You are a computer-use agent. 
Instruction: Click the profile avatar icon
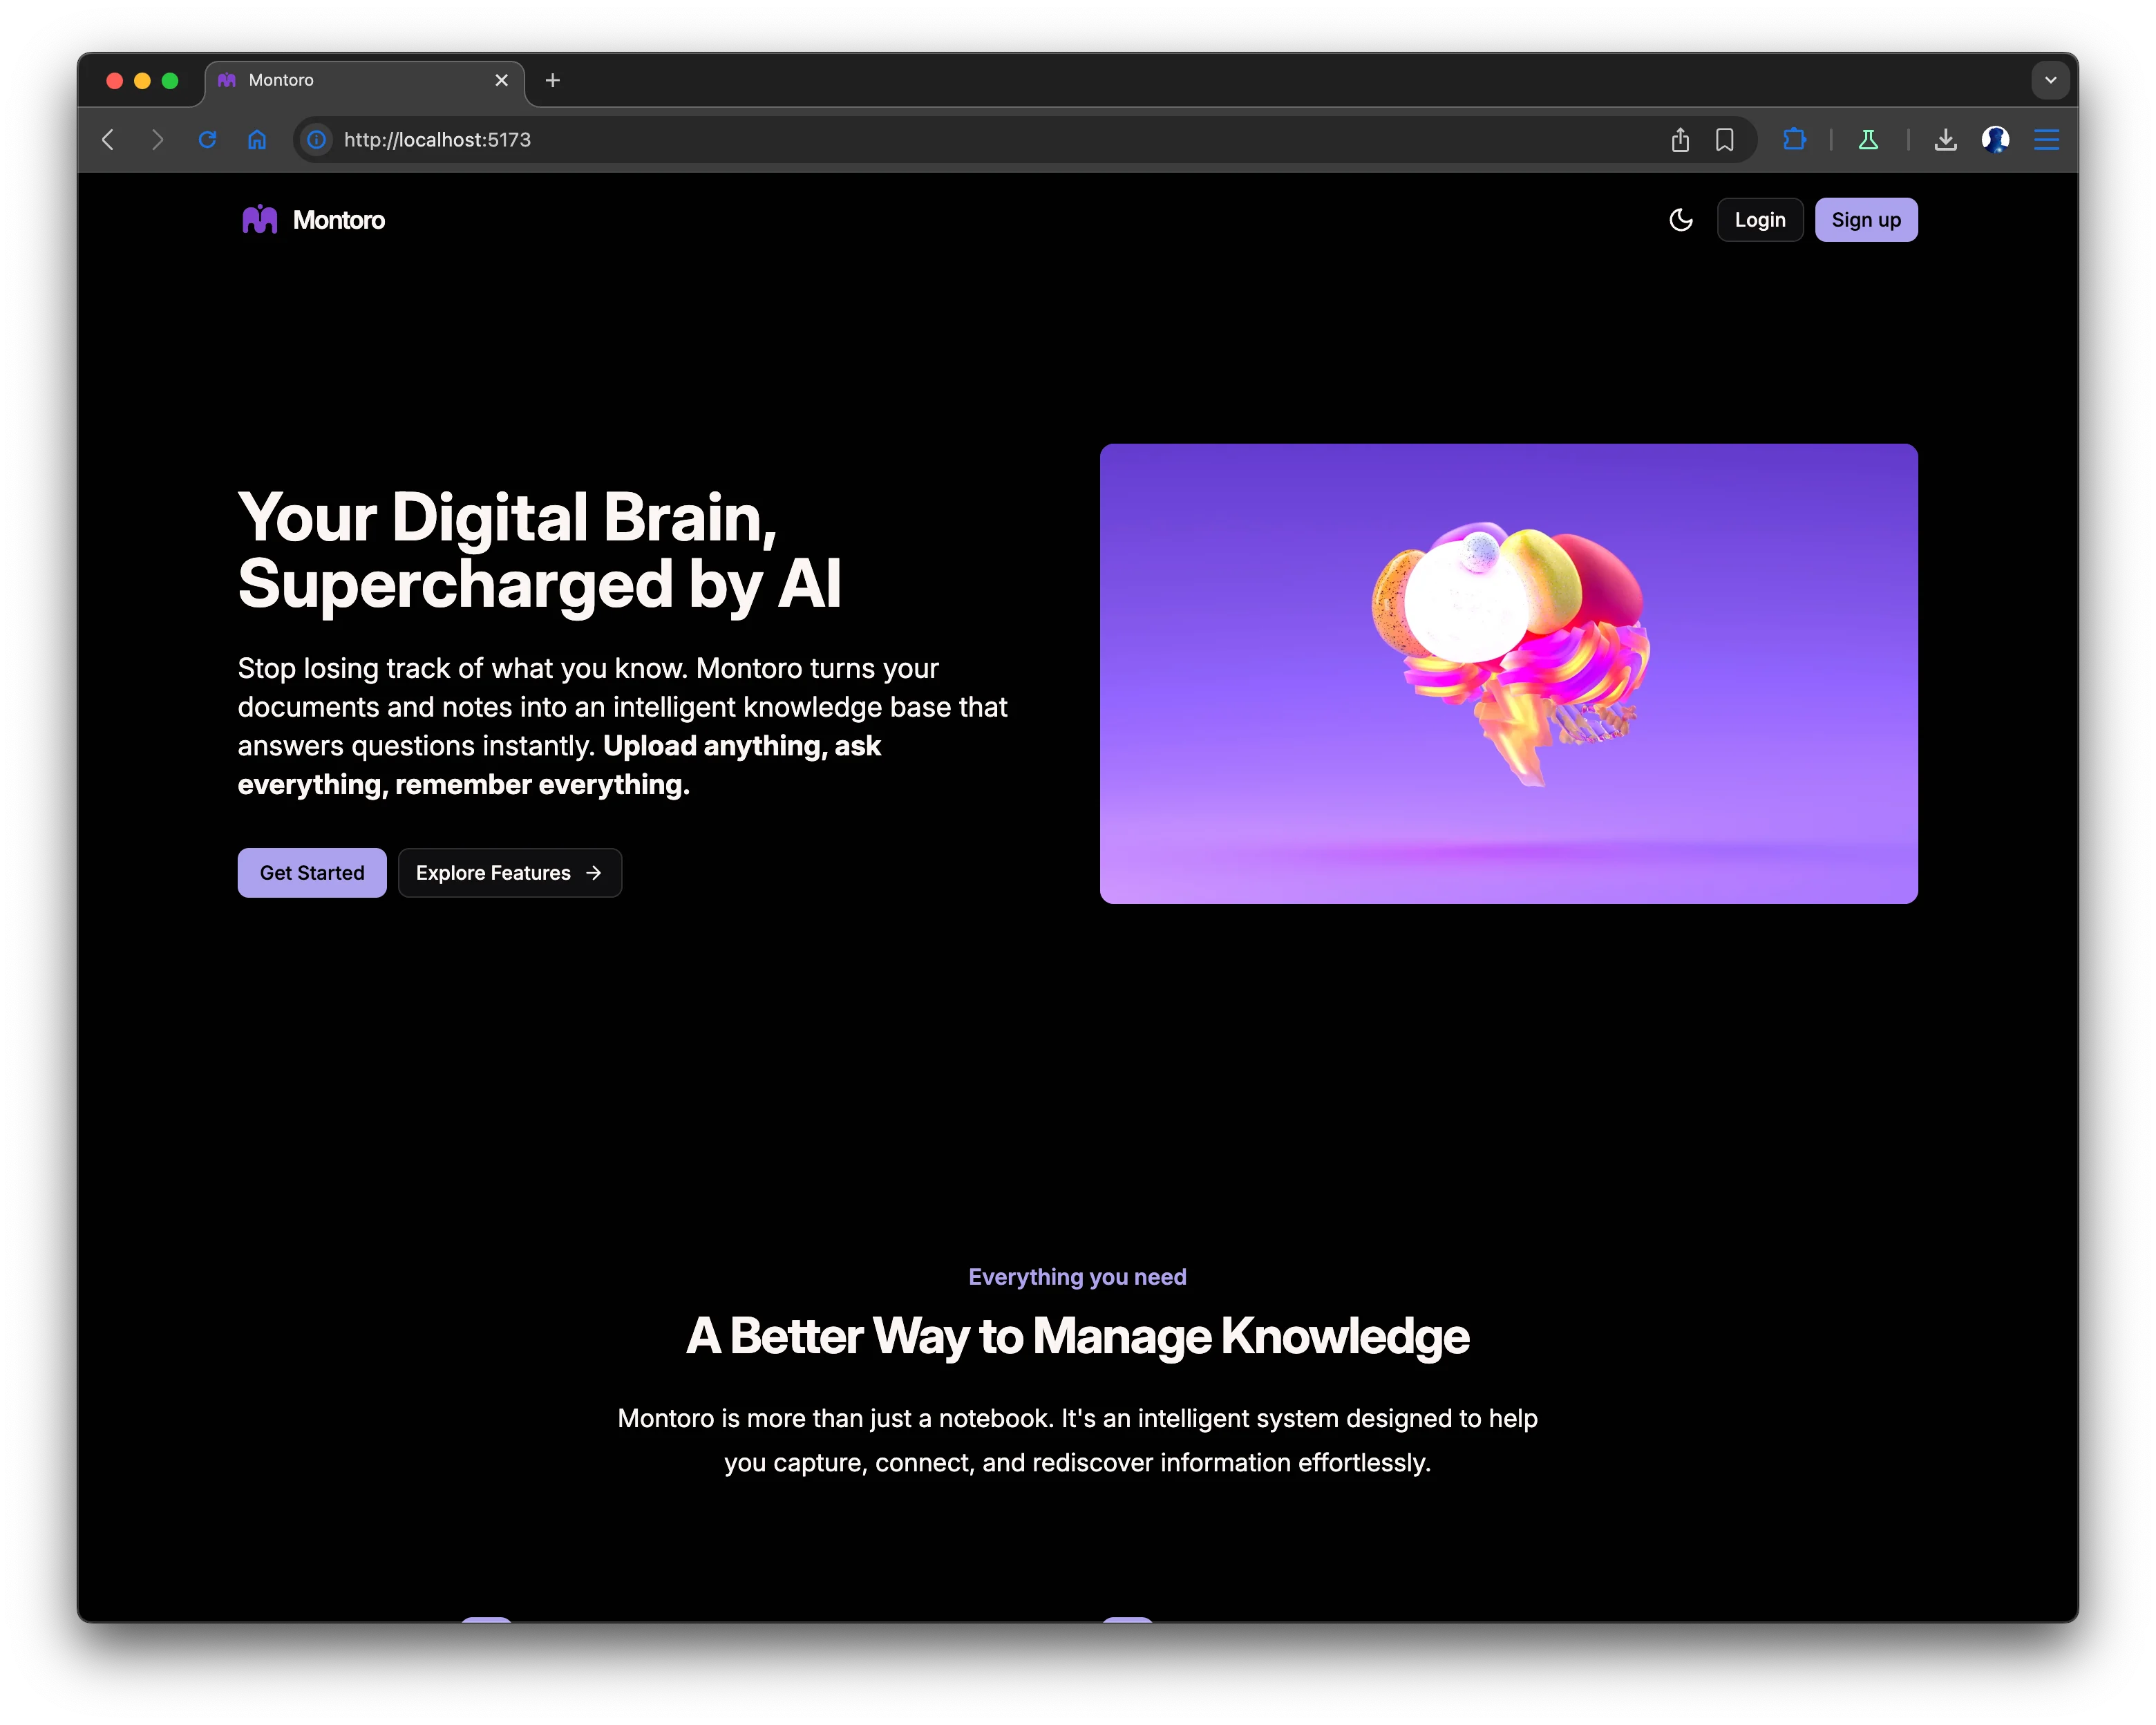pyautogui.click(x=1996, y=140)
